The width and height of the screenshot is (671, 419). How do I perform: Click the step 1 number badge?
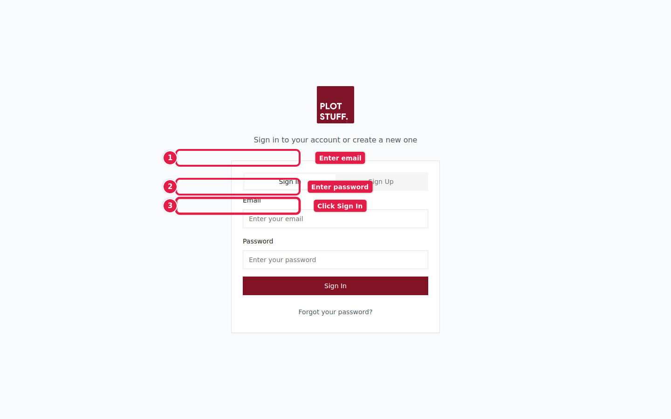pyautogui.click(x=170, y=158)
